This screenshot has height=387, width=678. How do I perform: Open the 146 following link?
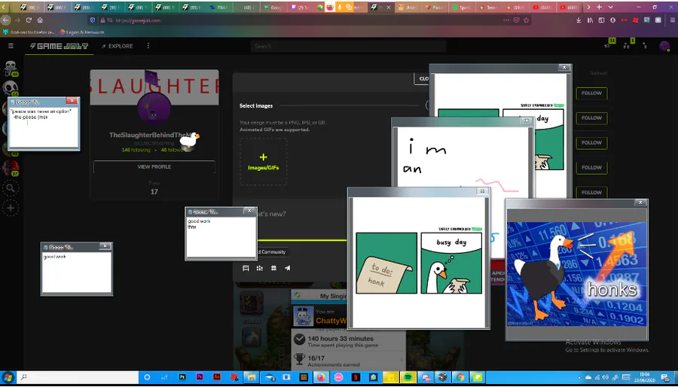click(136, 150)
